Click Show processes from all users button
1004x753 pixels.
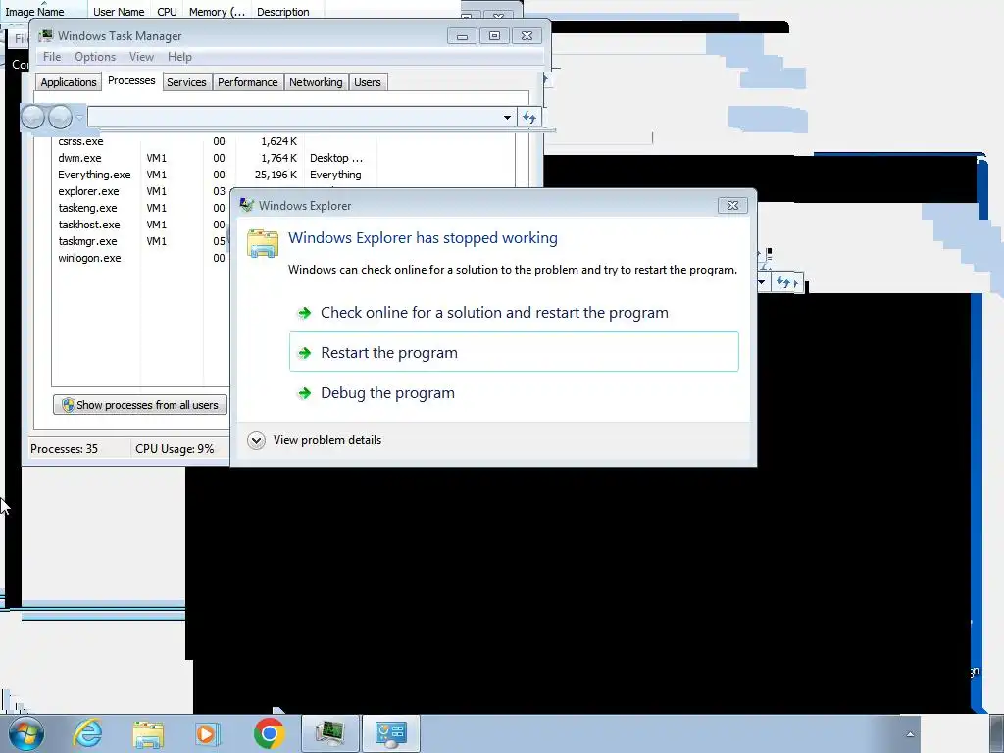(x=140, y=405)
